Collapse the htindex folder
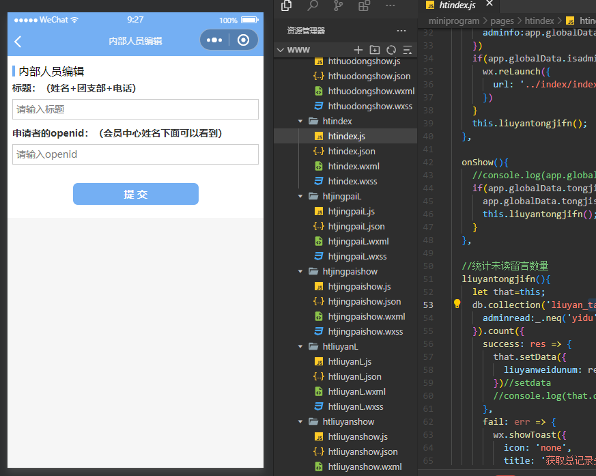The height and width of the screenshot is (476, 596). point(300,122)
